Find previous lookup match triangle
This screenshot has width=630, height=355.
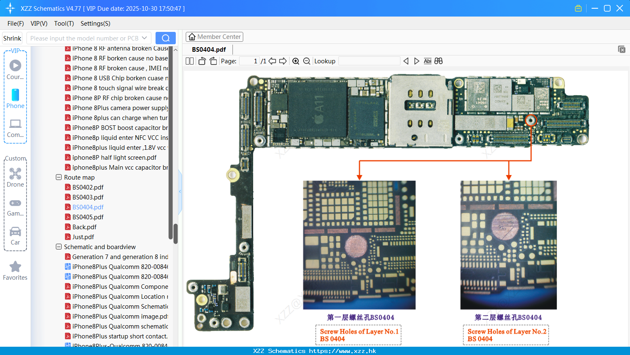pos(406,61)
